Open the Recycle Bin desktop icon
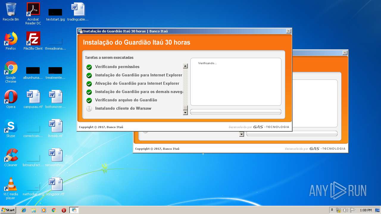Image resolution: width=381 pixels, height=214 pixels. pos(11,12)
